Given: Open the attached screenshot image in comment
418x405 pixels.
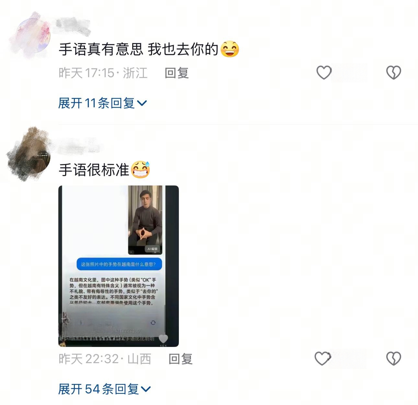Looking at the screenshot, I should (x=119, y=266).
